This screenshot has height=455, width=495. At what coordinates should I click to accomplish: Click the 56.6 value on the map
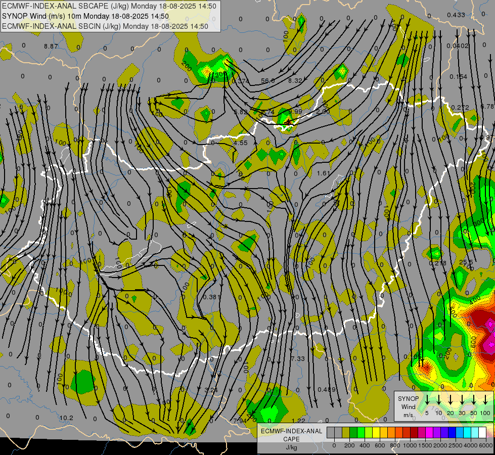pos(267,81)
